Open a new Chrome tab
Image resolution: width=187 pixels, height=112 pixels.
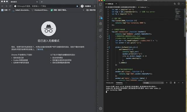[x=42, y=2]
